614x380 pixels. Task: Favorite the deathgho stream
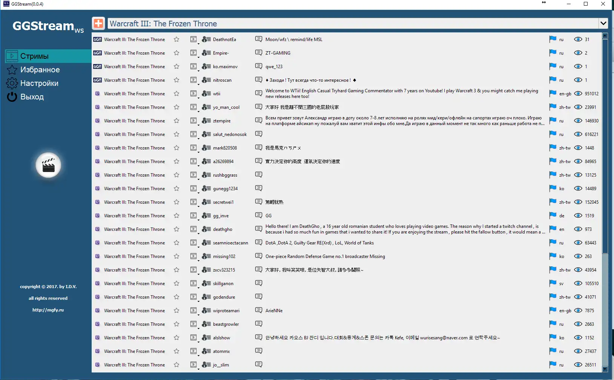177,229
